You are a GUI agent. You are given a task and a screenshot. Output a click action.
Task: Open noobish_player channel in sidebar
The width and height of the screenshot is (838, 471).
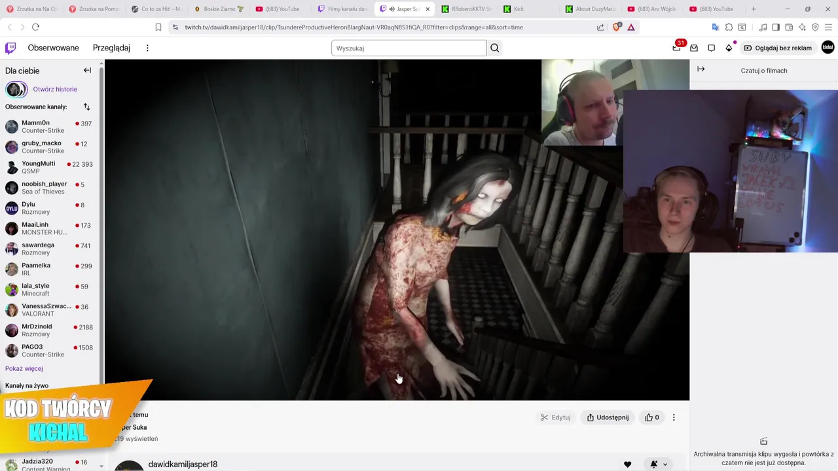[49, 187]
